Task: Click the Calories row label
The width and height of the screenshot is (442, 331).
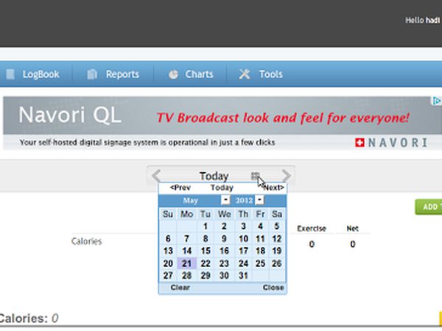Action: 86,241
